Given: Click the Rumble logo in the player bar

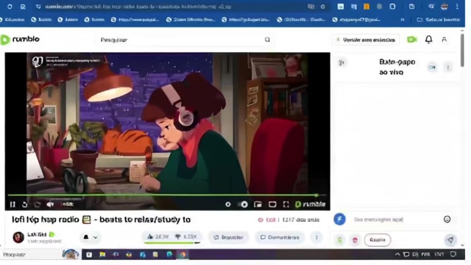Looking at the screenshot, I should click(311, 204).
